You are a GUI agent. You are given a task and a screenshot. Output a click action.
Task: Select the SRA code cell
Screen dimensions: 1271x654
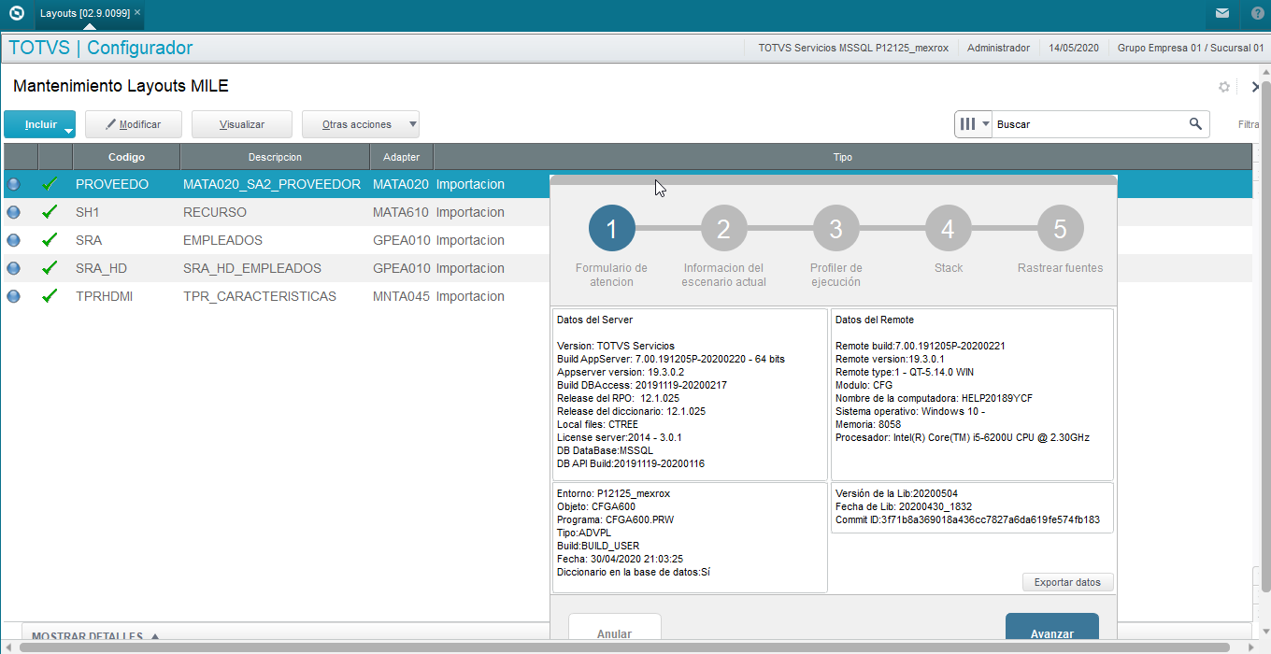pos(126,240)
